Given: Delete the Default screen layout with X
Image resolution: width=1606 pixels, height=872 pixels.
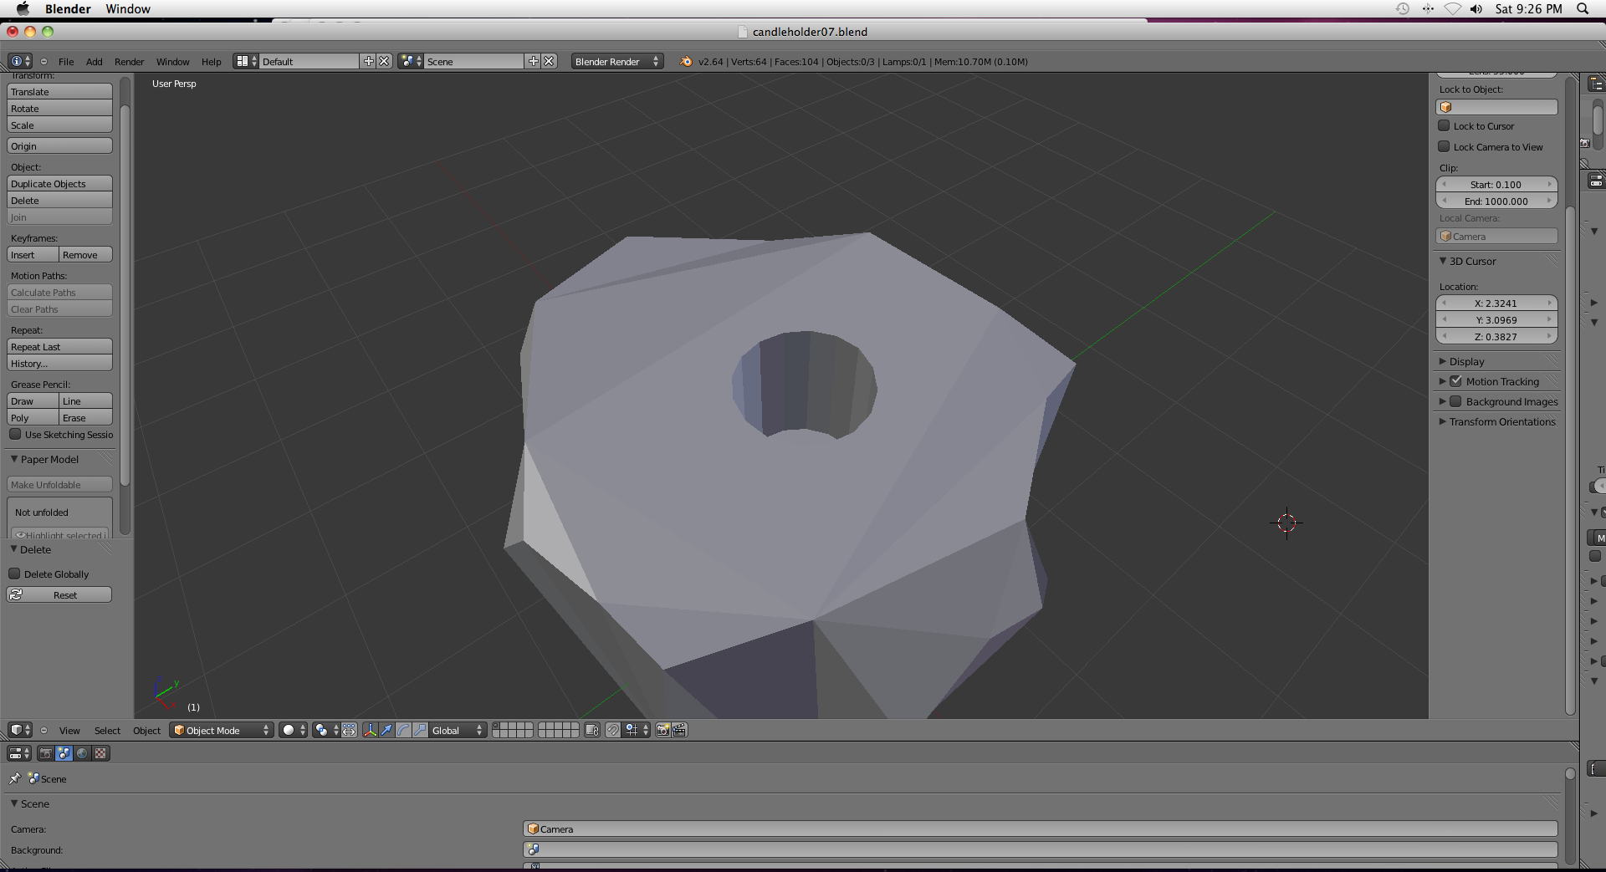Looking at the screenshot, I should tap(384, 61).
